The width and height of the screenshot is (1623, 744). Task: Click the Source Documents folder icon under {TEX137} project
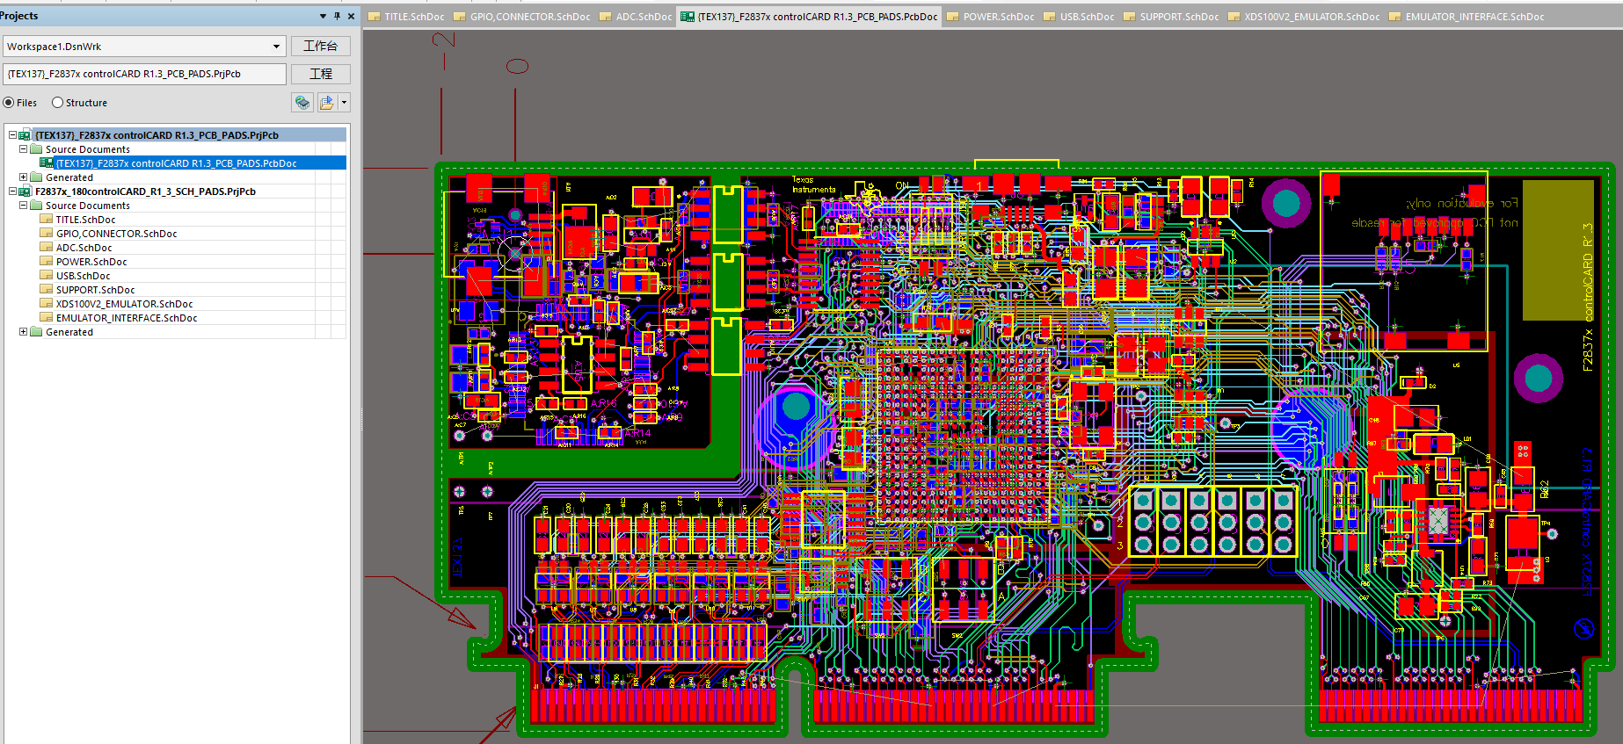coord(36,149)
